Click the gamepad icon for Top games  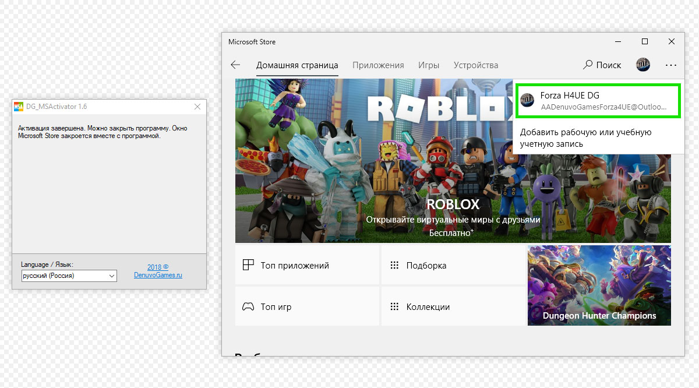(x=249, y=306)
